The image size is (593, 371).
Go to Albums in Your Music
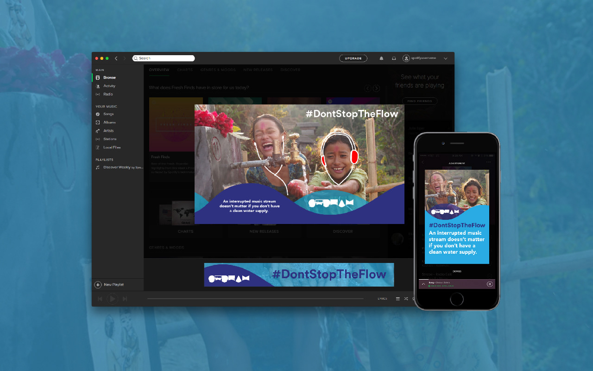point(109,122)
